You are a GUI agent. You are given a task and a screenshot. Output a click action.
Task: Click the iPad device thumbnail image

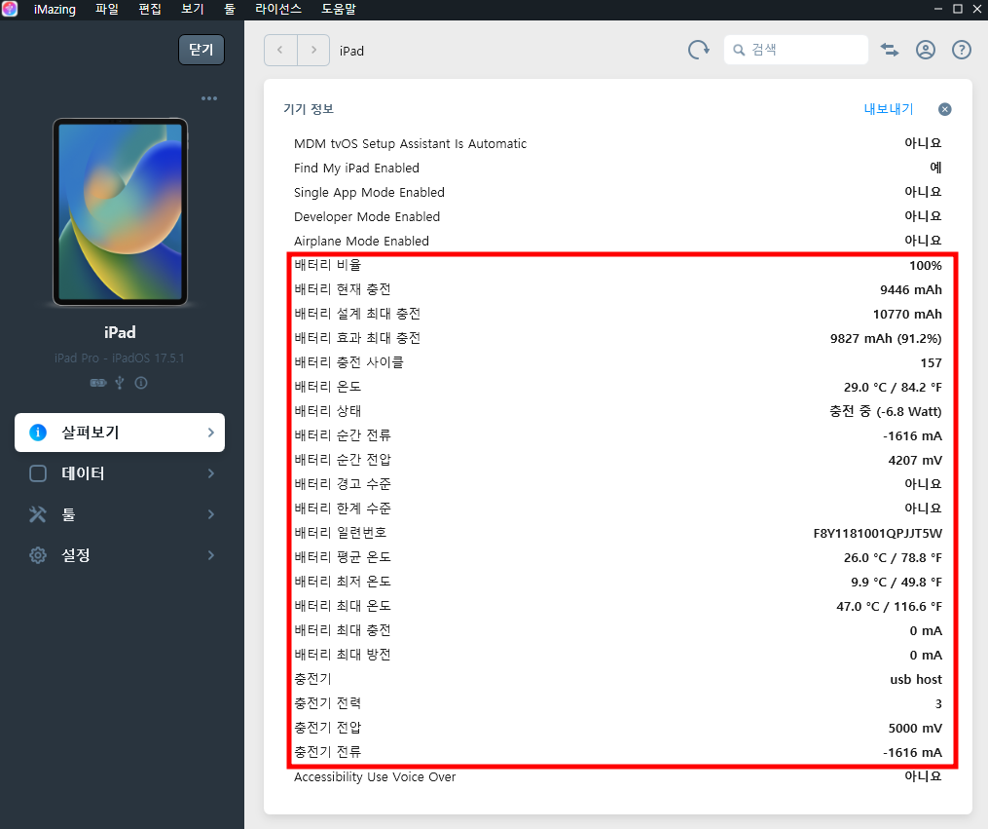(120, 211)
